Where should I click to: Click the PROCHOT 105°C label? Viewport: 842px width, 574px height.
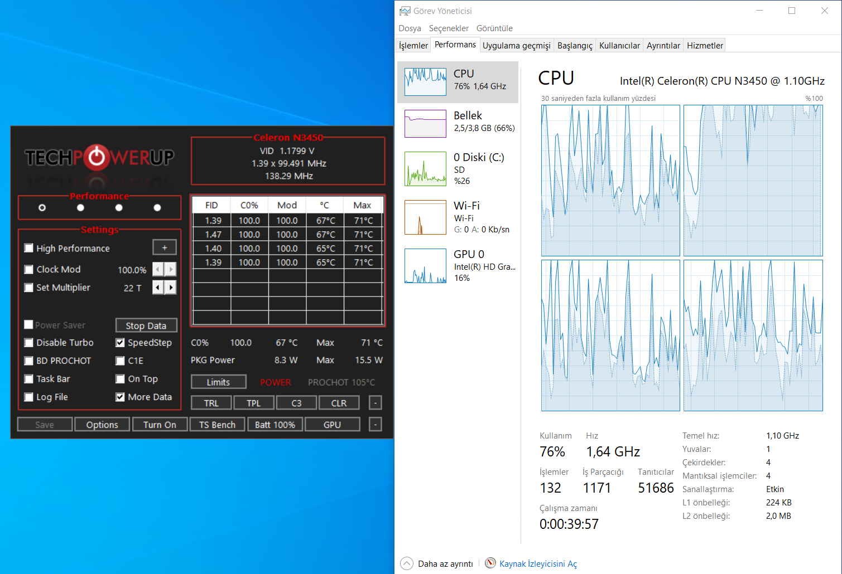click(x=341, y=382)
